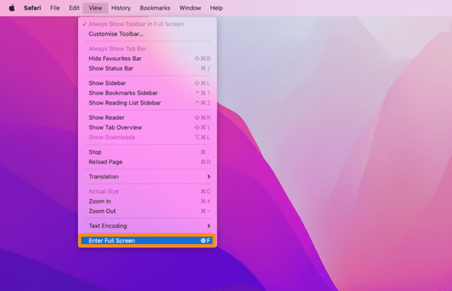Open the History menu
This screenshot has width=452, height=291.
(x=121, y=8)
